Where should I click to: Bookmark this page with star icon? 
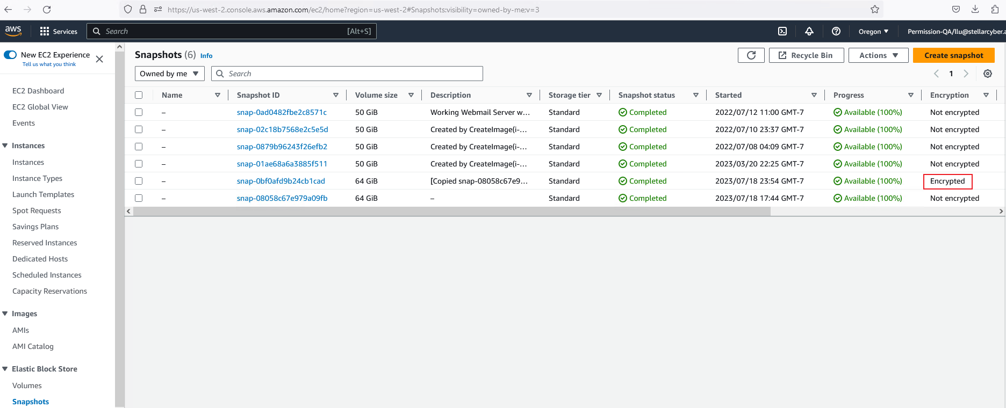point(875,9)
